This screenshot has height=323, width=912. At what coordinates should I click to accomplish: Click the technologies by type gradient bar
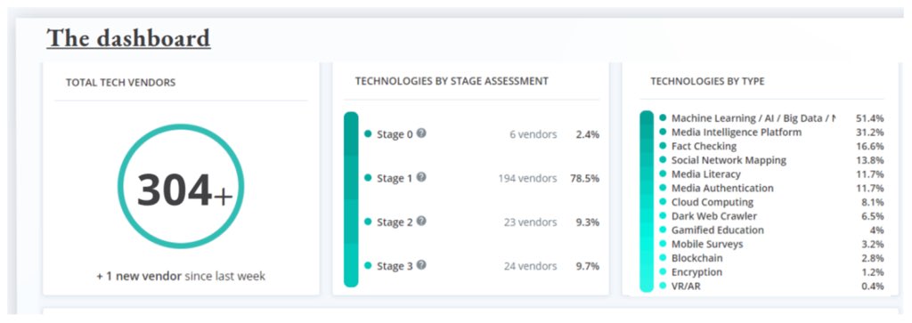click(647, 201)
